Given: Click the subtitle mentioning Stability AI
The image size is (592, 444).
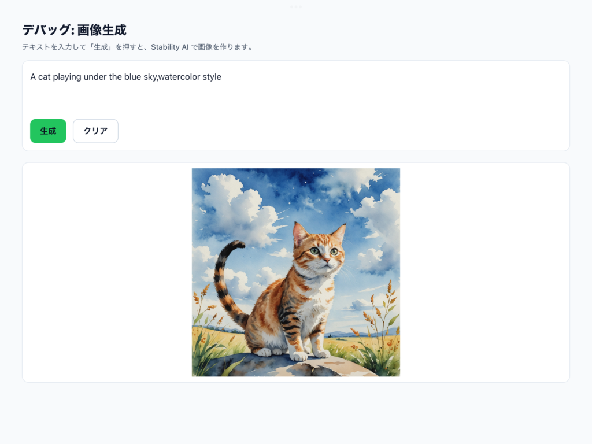Looking at the screenshot, I should point(138,47).
